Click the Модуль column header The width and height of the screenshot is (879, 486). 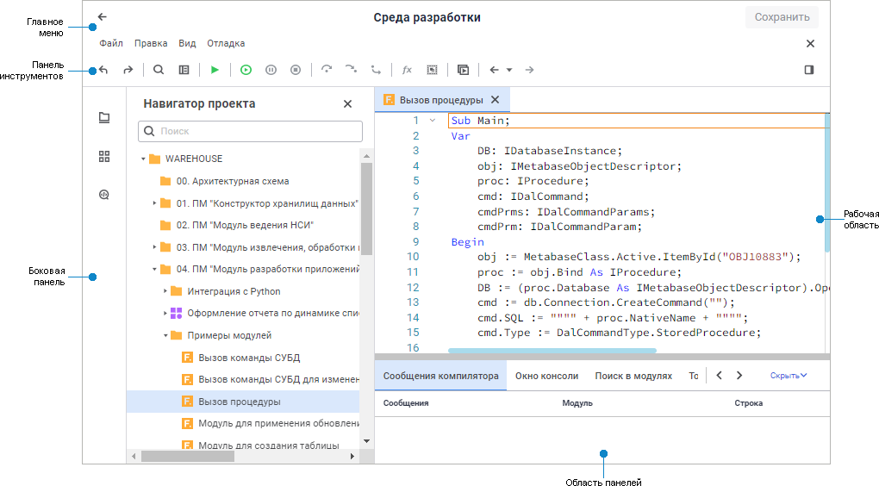[x=577, y=403]
